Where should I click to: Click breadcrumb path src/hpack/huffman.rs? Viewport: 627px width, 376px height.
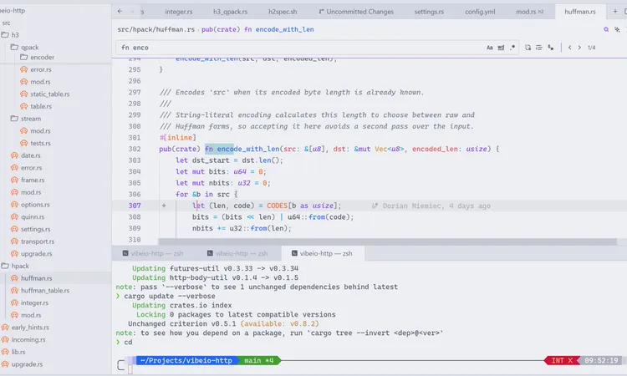pyautogui.click(x=156, y=29)
